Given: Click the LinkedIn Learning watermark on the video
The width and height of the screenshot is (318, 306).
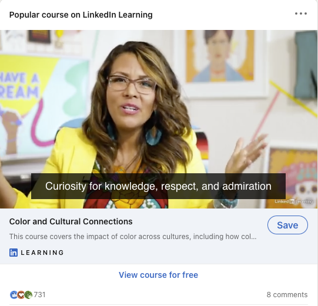Looking at the screenshot, I should tap(294, 201).
